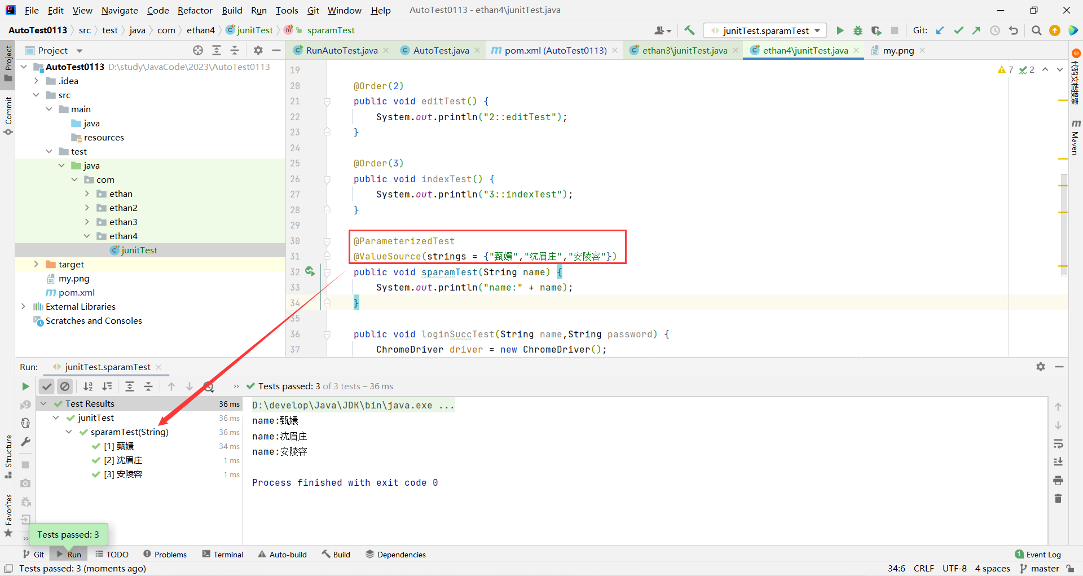
Task: Switch to ethan3\junitTest.java tab
Action: point(684,50)
